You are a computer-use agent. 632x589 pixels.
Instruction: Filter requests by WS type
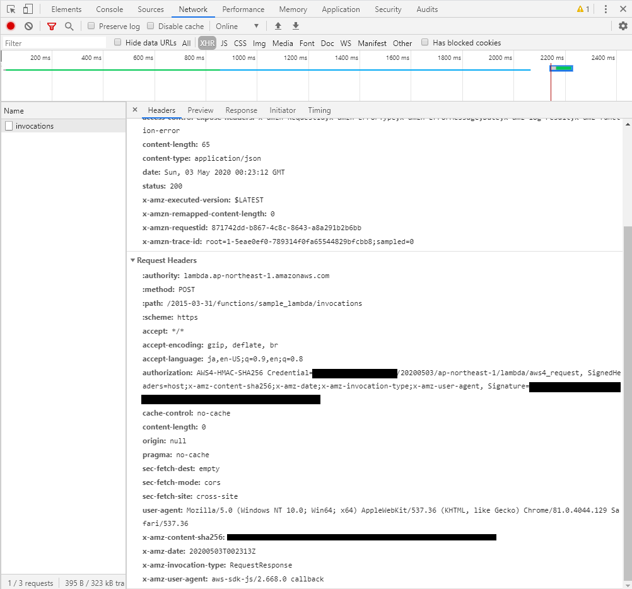346,43
